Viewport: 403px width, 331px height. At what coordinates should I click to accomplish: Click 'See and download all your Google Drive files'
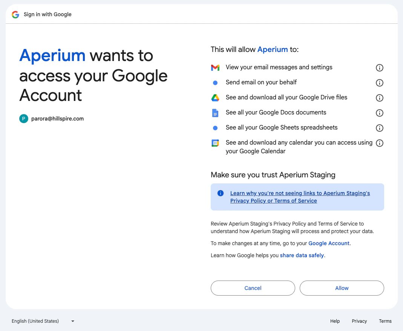click(x=286, y=97)
